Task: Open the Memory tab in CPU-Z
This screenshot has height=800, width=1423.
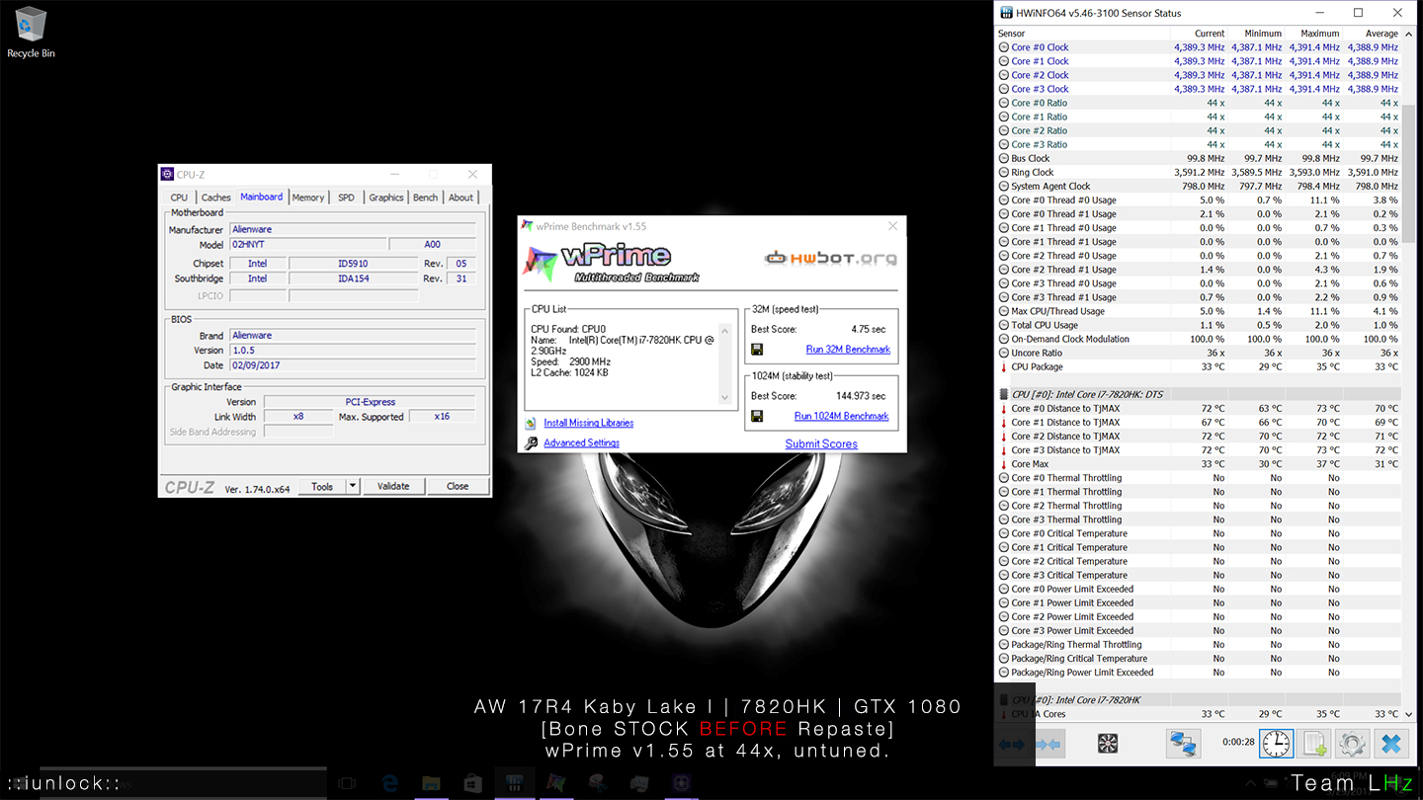Action: (308, 198)
